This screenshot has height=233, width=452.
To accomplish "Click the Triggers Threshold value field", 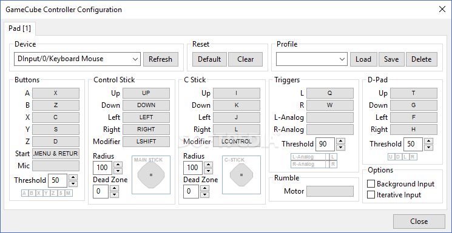I will tap(325, 144).
